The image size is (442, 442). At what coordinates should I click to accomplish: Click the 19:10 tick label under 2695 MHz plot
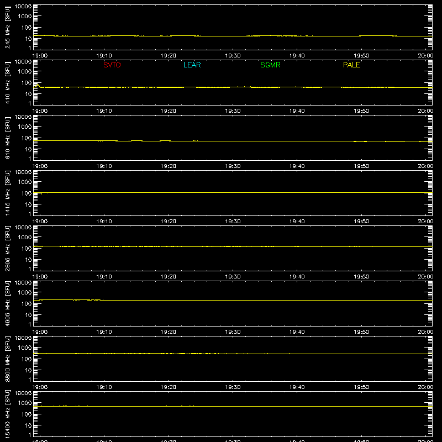coord(104,277)
